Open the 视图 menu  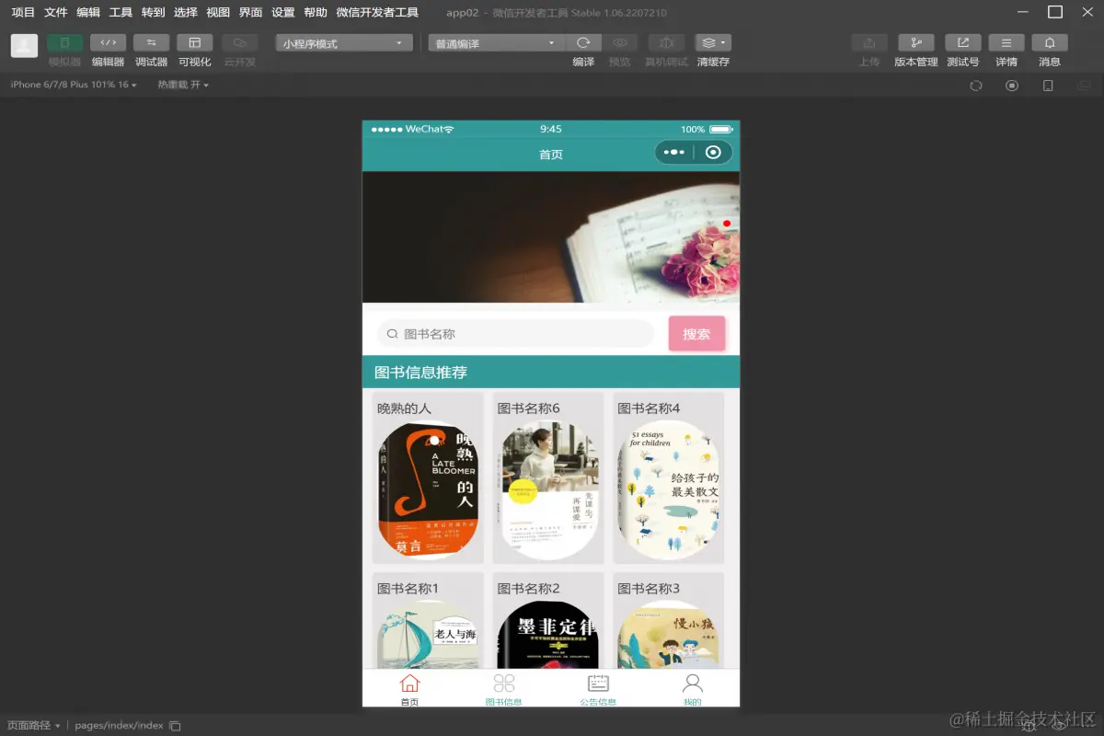click(x=218, y=13)
